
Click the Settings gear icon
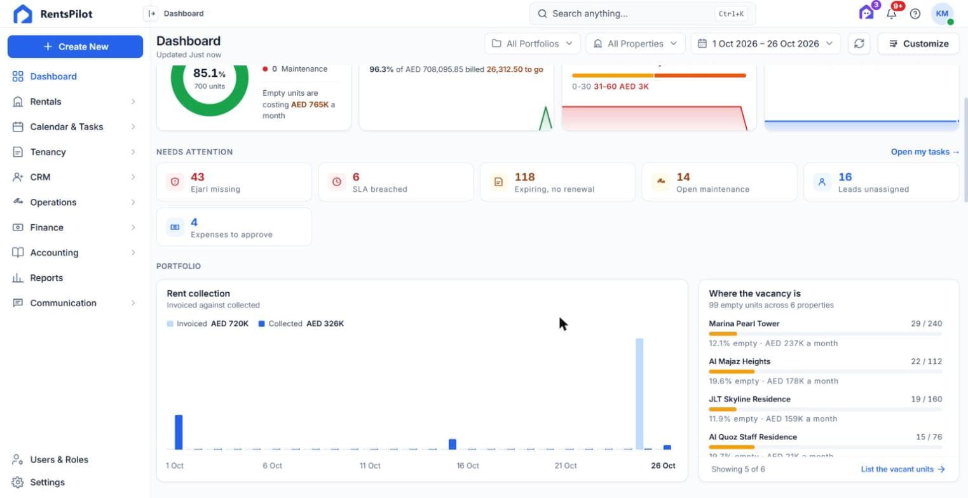(18, 482)
